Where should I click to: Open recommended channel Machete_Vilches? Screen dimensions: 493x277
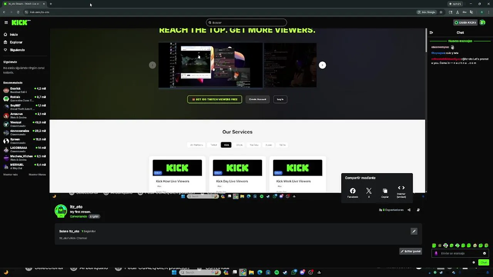pyautogui.click(x=24, y=158)
